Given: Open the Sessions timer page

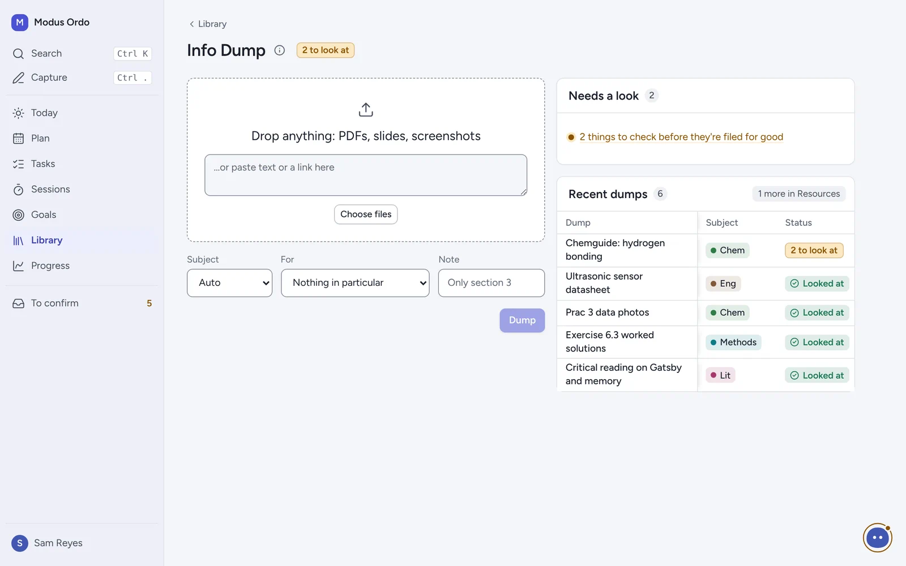Looking at the screenshot, I should pyautogui.click(x=82, y=189).
